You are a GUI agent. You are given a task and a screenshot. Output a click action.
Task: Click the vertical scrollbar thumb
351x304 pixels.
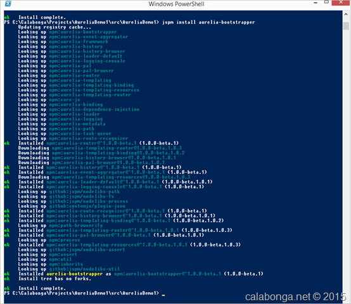(x=346, y=26)
